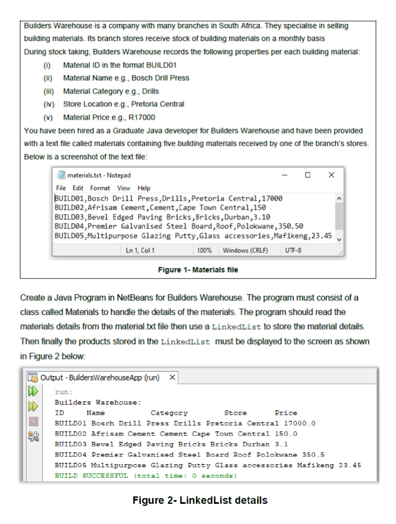Click the Category column header in output
This screenshot has height=524, width=396.
click(169, 412)
